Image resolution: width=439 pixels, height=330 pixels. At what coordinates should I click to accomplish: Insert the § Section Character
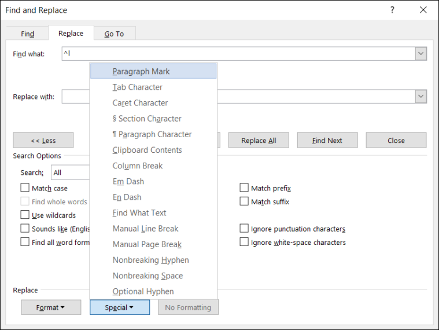click(x=153, y=119)
